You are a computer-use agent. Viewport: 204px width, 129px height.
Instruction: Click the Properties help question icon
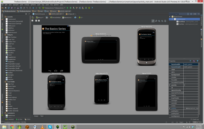(190, 61)
